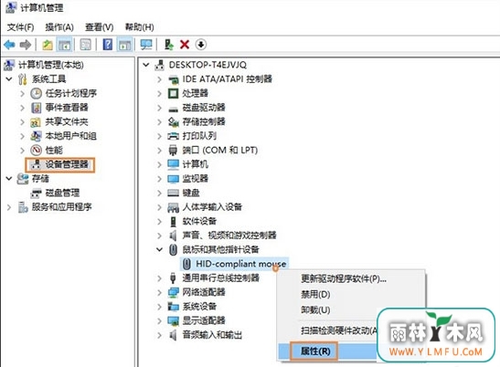Select HID-compliant mouse device entry
Screen dimensions: 500x367
pos(240,264)
